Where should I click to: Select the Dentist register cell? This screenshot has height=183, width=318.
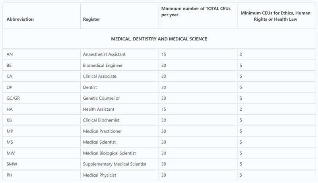click(90, 87)
